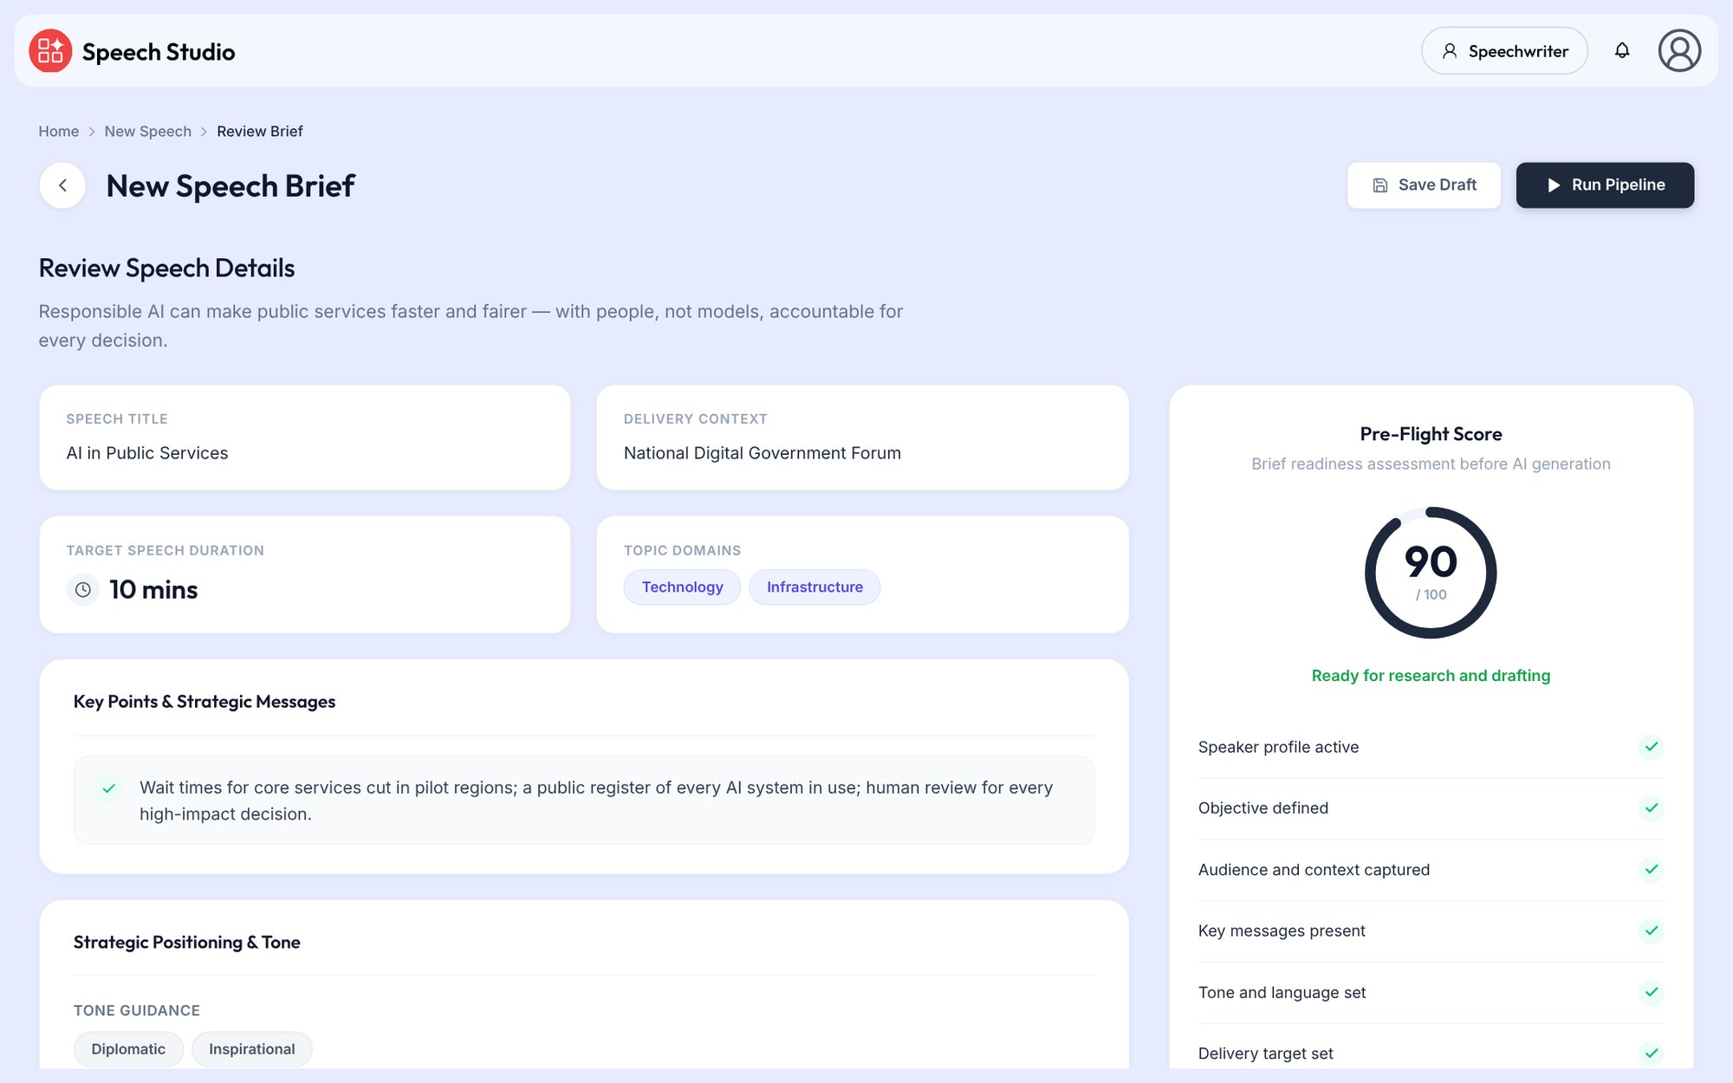1733x1083 pixels.
Task: Select the Infrastructure topic chip
Action: point(815,587)
